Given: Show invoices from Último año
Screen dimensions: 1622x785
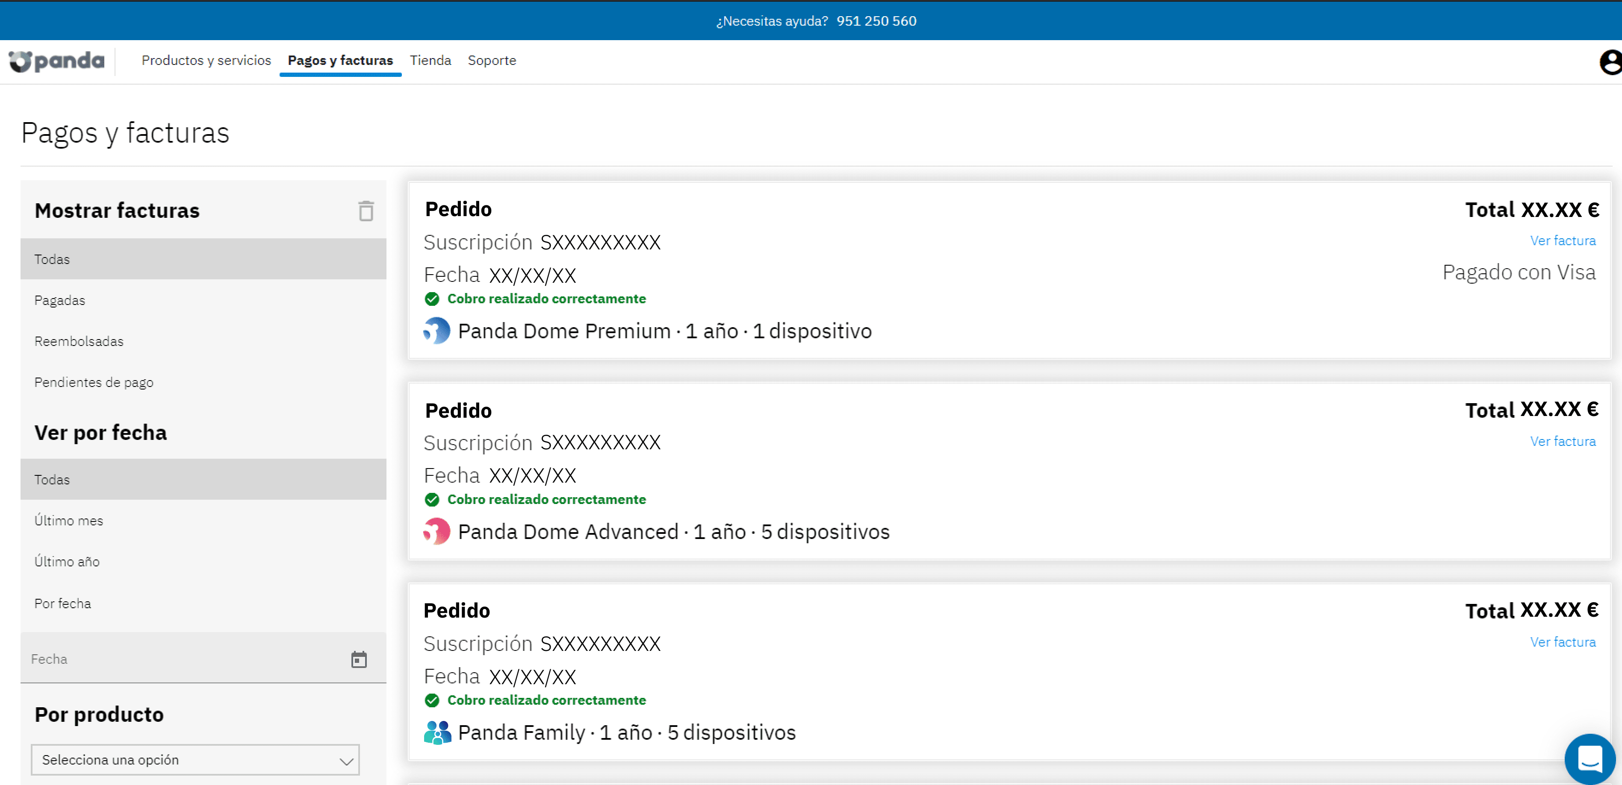Looking at the screenshot, I should point(203,561).
